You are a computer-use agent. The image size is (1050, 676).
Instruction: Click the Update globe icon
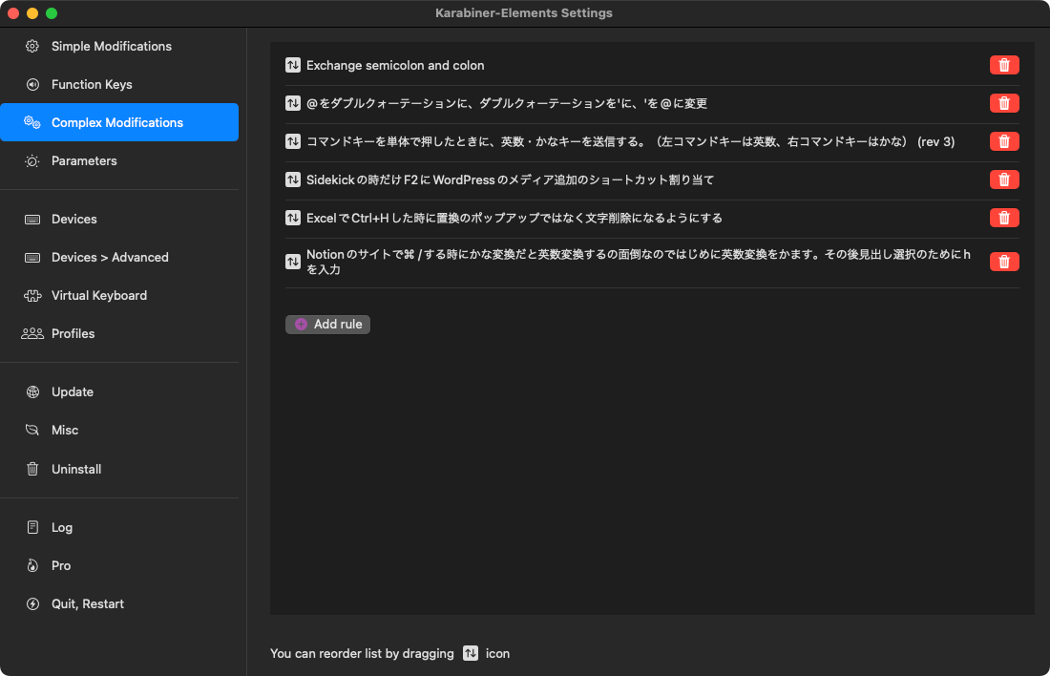tap(32, 391)
